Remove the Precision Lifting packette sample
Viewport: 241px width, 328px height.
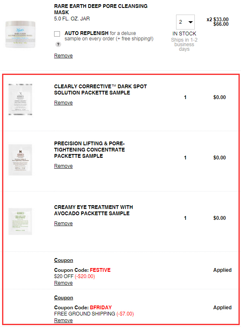coord(63,166)
